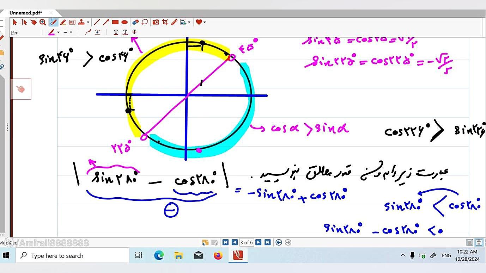The height and width of the screenshot is (273, 486).
Task: Toggle the pen pressure option icon
Action: [97, 32]
